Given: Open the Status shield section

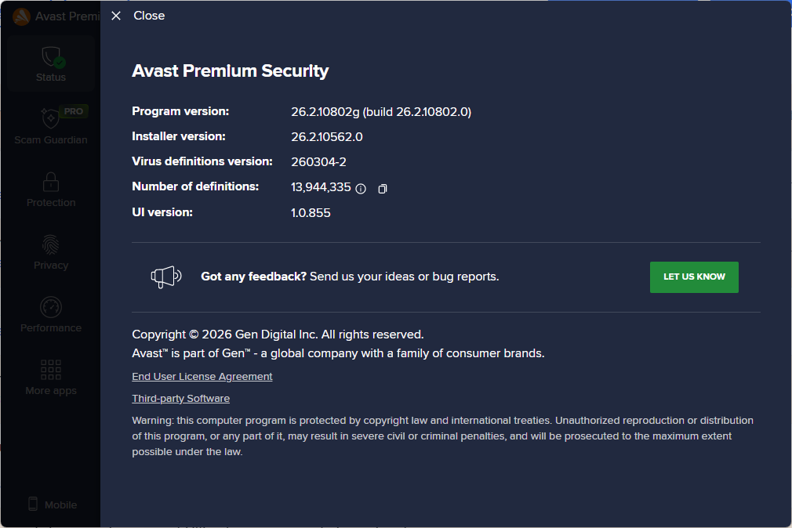Looking at the screenshot, I should click(51, 64).
